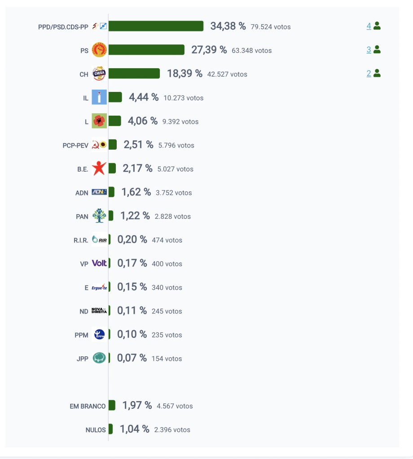This screenshot has height=459, width=413.
Task: Click the ADN party logo
Action: click(99, 192)
